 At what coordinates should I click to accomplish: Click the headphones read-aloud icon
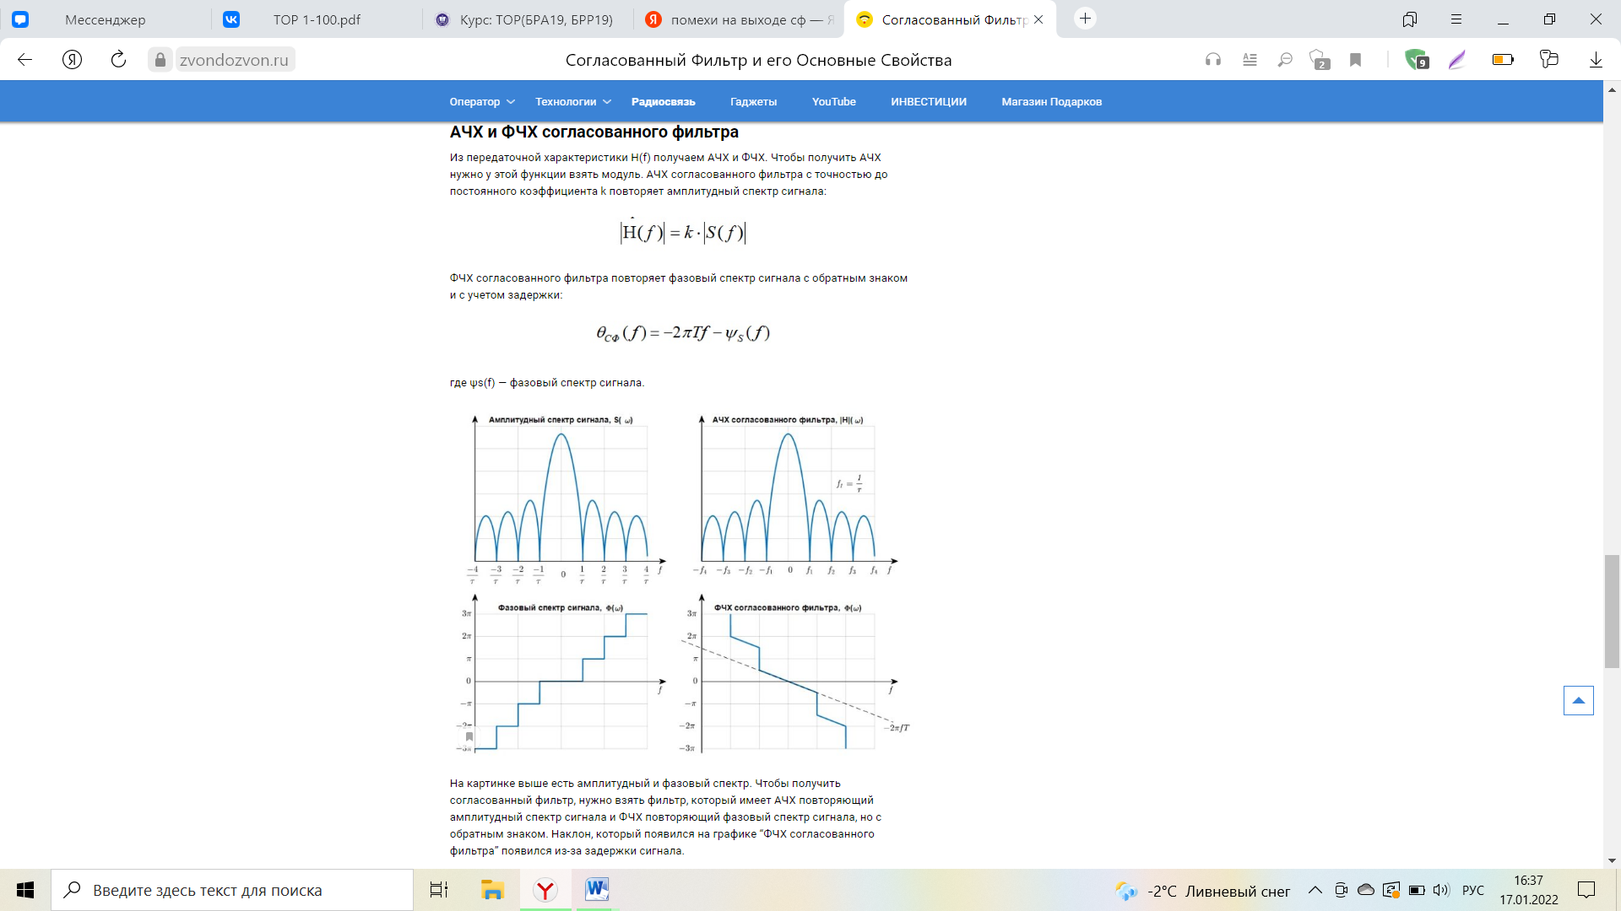[1213, 60]
